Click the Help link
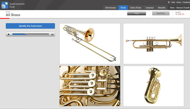 coord(173,2)
